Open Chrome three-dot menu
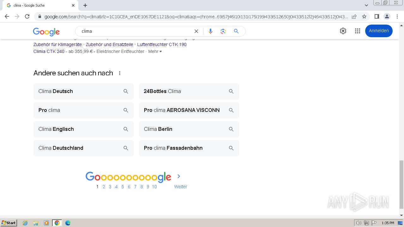 coord(397,16)
